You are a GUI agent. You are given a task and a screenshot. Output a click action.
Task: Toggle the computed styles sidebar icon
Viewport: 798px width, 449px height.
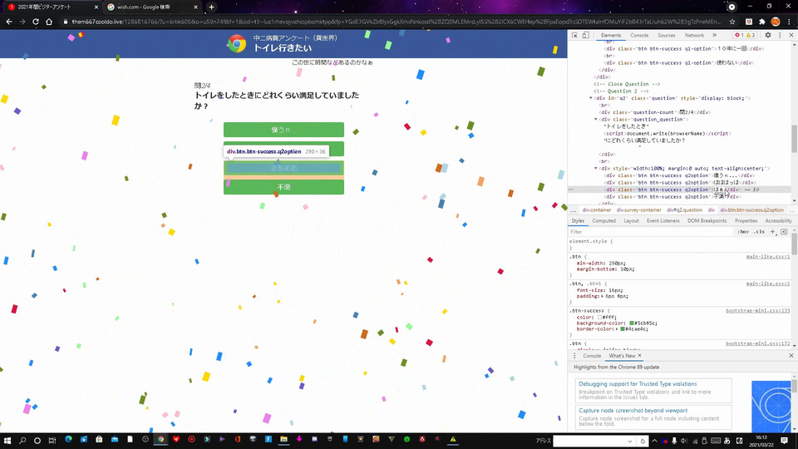click(x=784, y=232)
